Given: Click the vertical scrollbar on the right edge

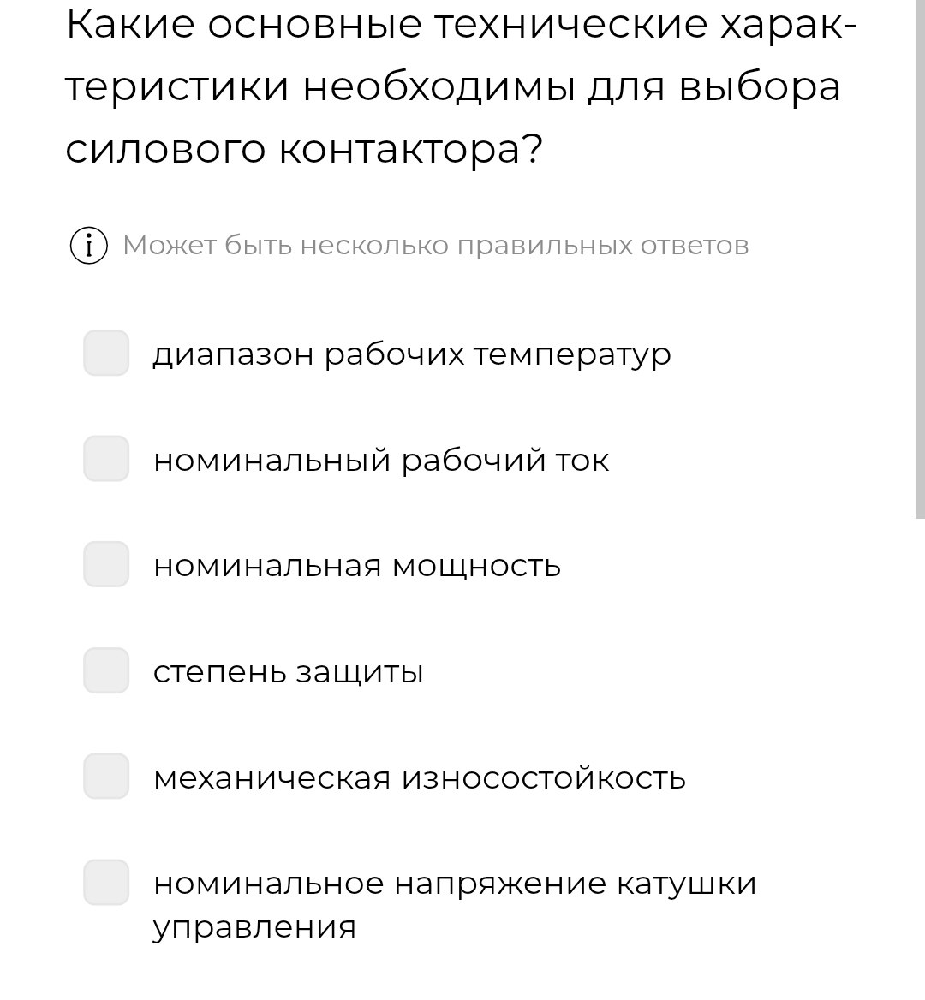Looking at the screenshot, I should tap(920, 259).
